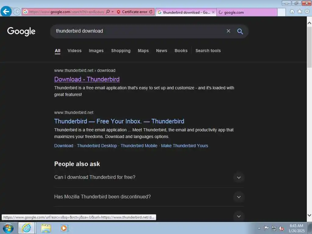Refresh the page using the reload icon
312x234 pixels.
151,12
